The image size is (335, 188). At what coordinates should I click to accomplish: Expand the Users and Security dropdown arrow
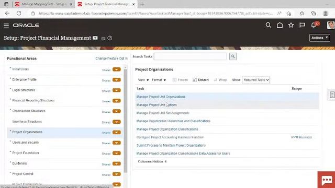(x=117, y=143)
